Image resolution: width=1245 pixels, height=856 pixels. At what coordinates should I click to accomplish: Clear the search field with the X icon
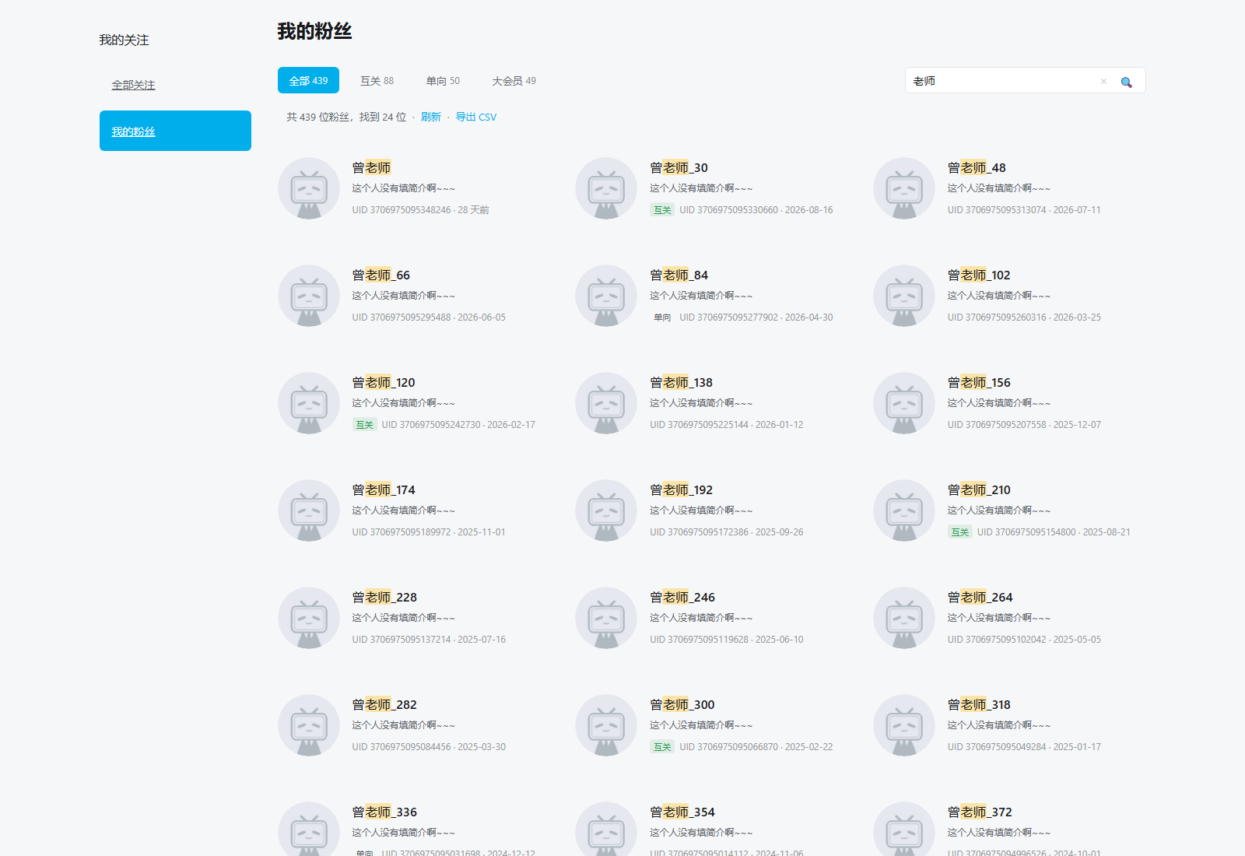pos(1103,81)
